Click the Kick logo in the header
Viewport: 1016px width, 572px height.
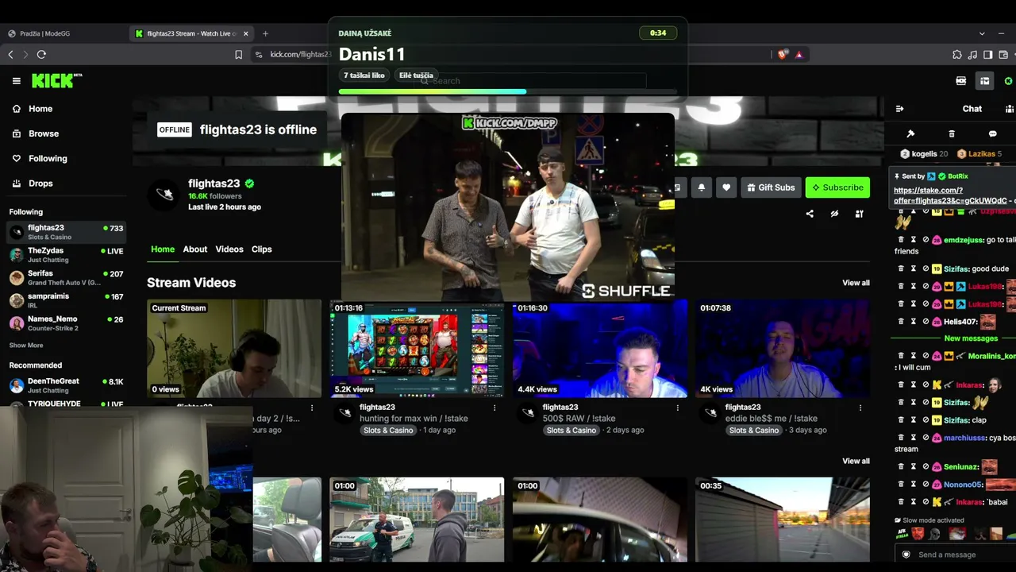56,80
